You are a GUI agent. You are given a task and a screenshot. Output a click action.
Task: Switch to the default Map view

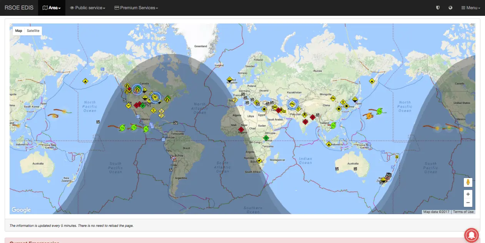coord(18,31)
